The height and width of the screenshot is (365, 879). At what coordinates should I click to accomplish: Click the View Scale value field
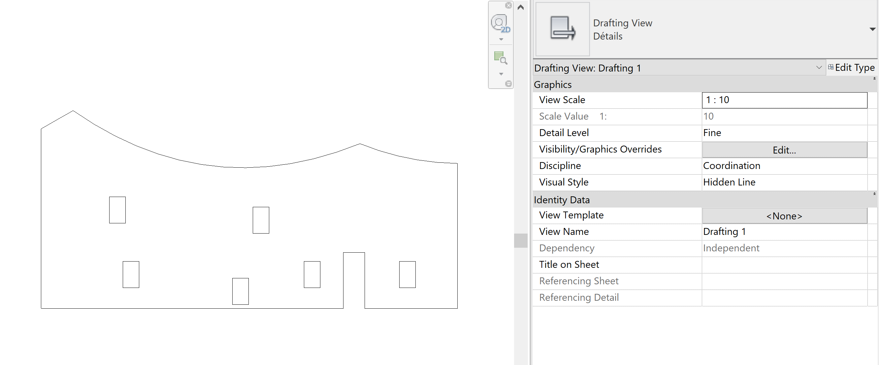coord(784,100)
